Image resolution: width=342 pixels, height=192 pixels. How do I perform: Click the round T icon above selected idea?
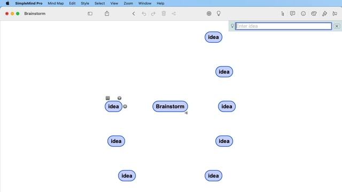click(x=119, y=98)
